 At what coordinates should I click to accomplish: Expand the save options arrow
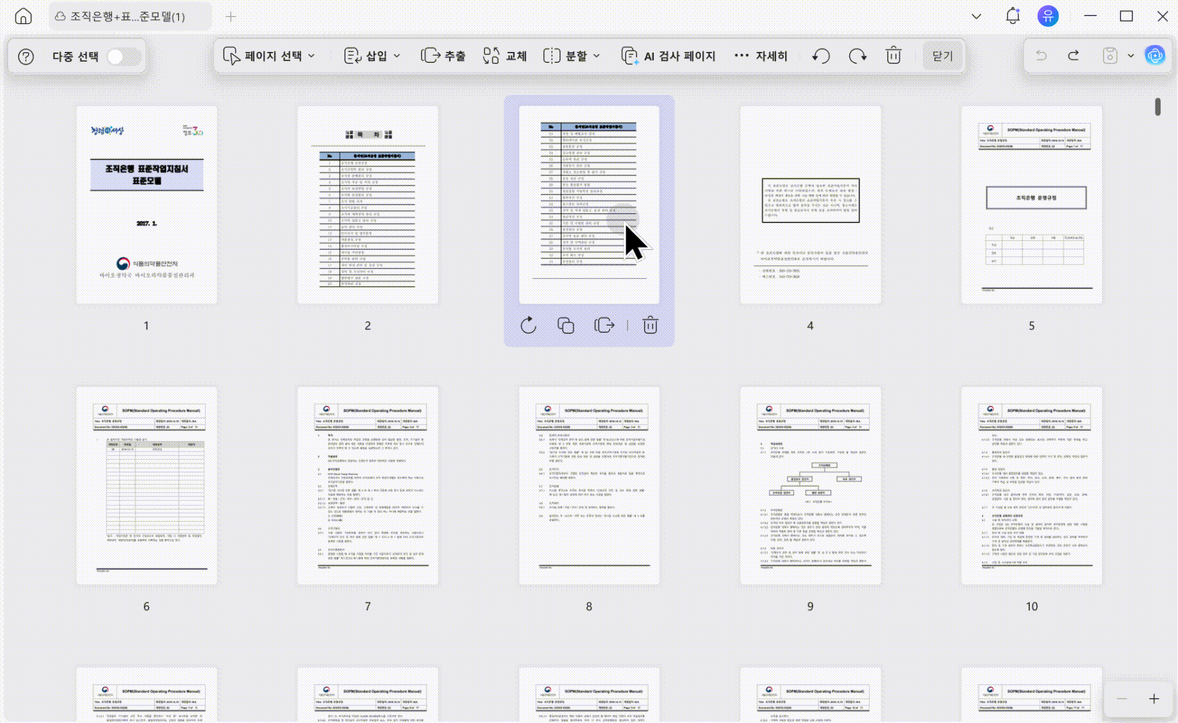coord(1131,56)
